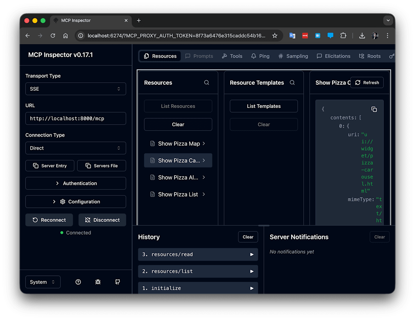Clear the Resources list
This screenshot has height=320, width=415.
[x=178, y=125]
